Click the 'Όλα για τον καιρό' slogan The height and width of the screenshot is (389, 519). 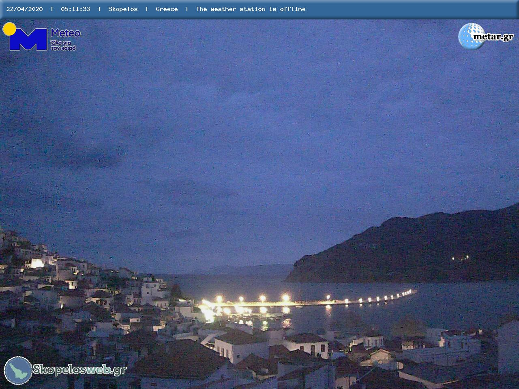click(x=63, y=45)
